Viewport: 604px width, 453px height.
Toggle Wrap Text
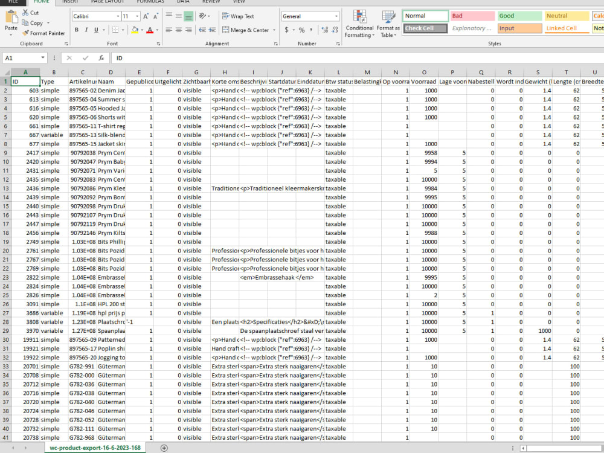[x=238, y=16]
